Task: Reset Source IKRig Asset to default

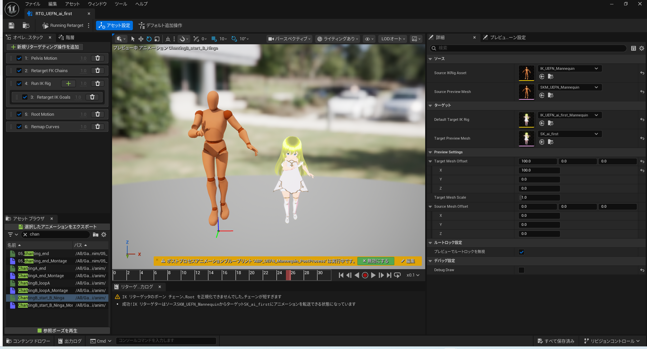Action: [x=642, y=73]
